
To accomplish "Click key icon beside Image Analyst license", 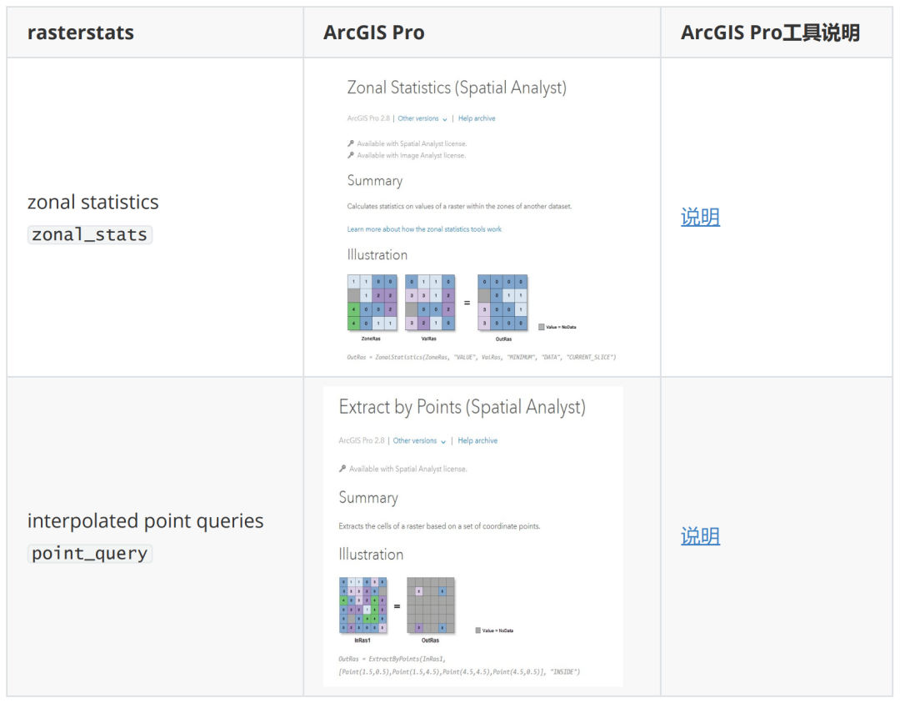I will [x=351, y=156].
